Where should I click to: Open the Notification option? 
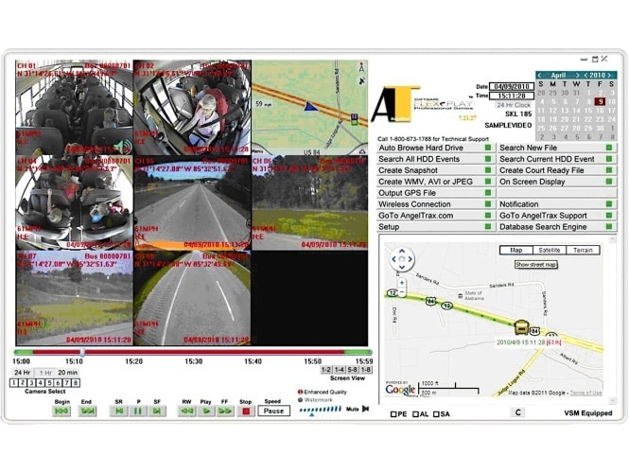click(x=557, y=203)
